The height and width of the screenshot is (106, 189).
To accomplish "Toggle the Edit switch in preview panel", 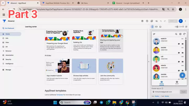I will tap(177, 27).
